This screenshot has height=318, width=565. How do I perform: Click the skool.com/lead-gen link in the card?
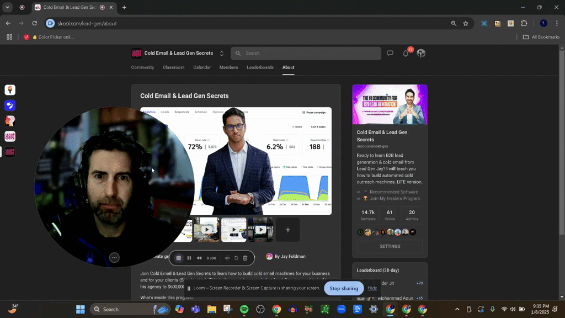372,146
